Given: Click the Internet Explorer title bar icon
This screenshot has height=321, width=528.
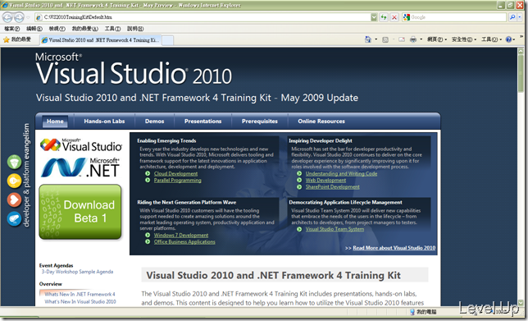Looking at the screenshot, I should click(x=5, y=5).
